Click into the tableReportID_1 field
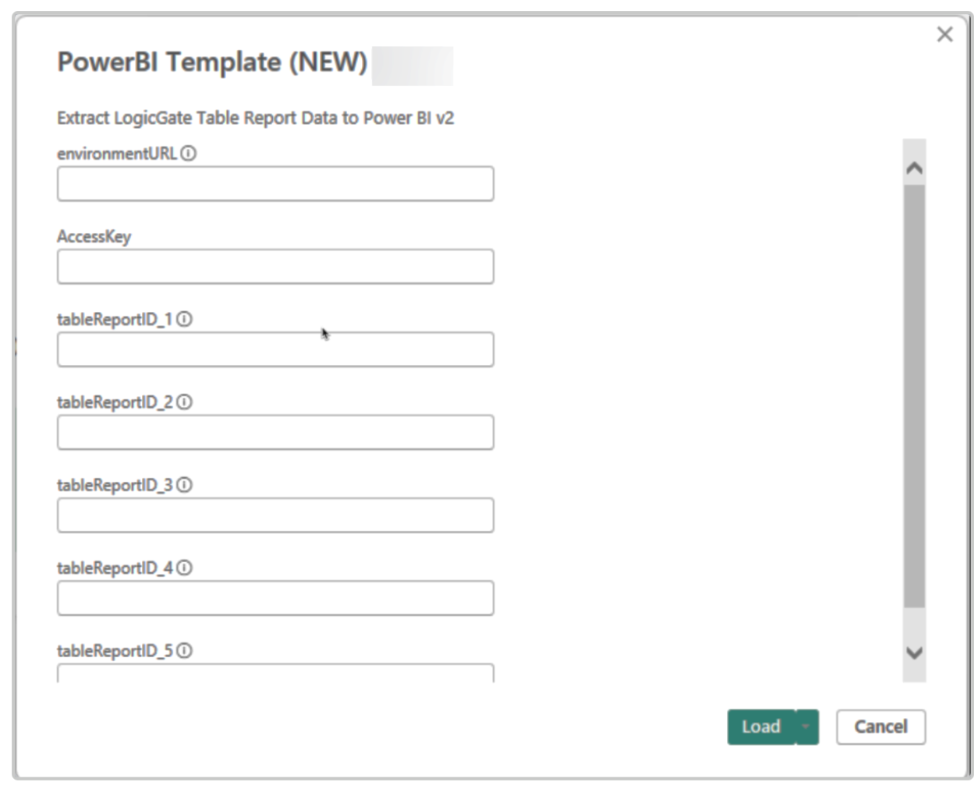978x789 pixels. coord(275,349)
